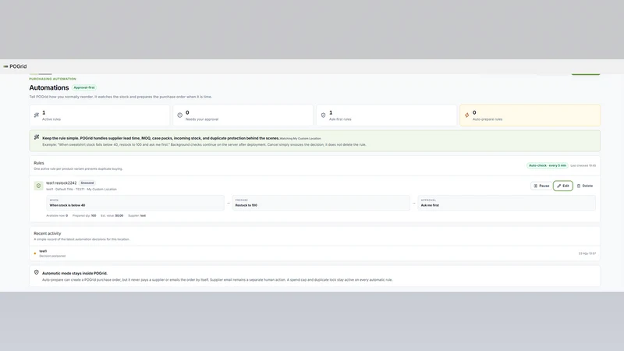624x351 pixels.
Task: Click the Auto-check every 5 min badge
Action: click(548, 165)
